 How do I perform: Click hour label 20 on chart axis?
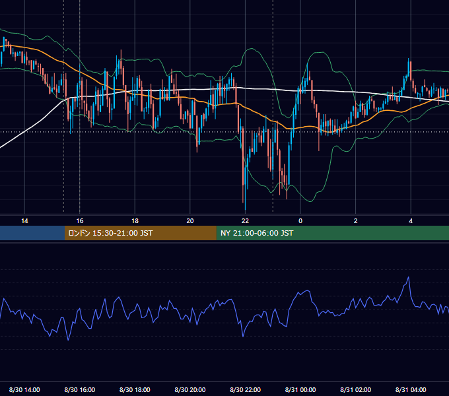coord(190,221)
